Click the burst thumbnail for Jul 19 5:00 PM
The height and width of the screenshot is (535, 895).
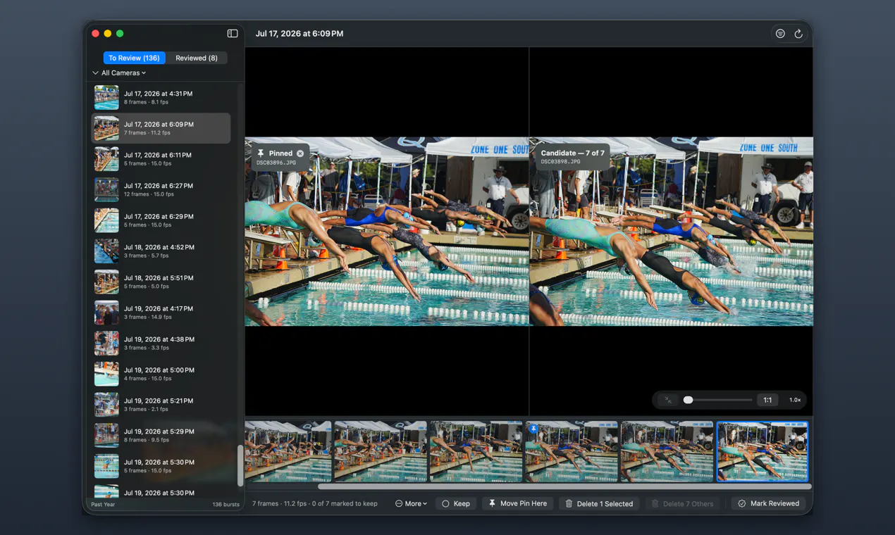tap(106, 374)
